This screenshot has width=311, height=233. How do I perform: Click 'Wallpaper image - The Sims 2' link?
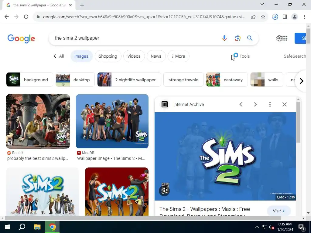click(111, 158)
